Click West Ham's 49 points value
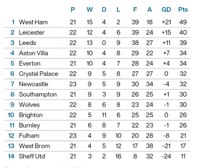This screenshot has height=168, width=201. point(183,22)
